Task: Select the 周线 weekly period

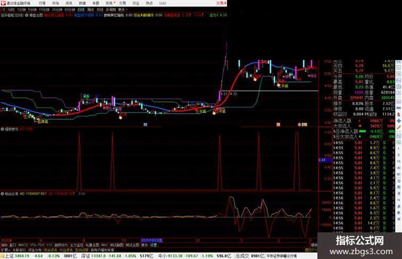Action: pos(90,10)
